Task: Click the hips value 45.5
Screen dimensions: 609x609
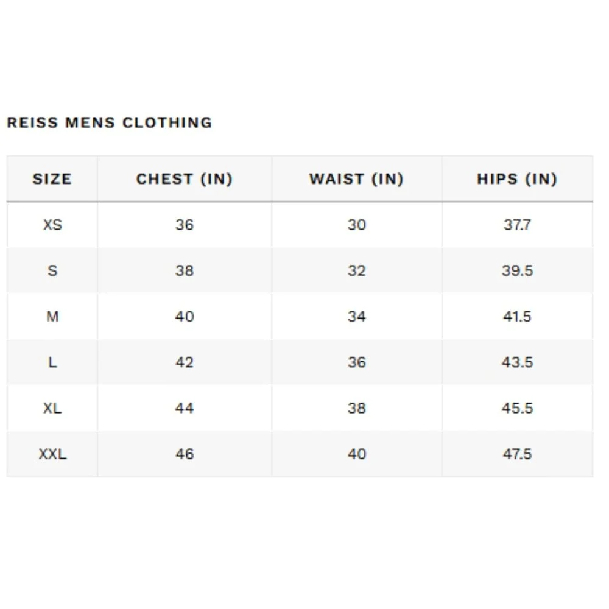Action: click(x=517, y=408)
